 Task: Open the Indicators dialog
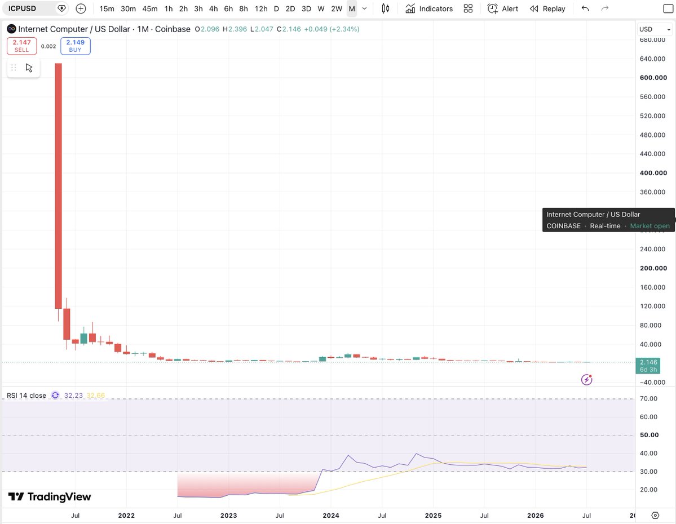click(429, 8)
